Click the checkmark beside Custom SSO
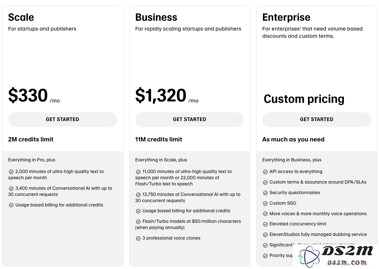The image size is (379, 269). (265, 203)
